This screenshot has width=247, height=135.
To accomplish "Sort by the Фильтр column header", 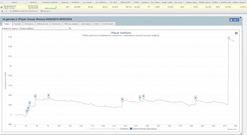I will [33, 2].
